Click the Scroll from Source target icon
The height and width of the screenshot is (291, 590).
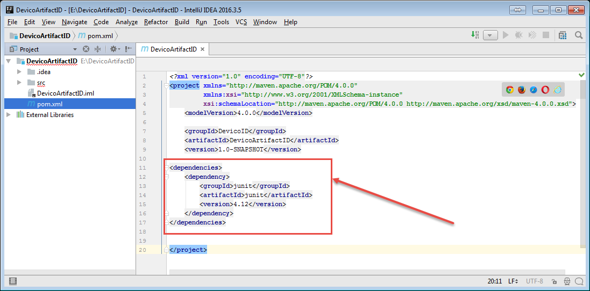[86, 49]
